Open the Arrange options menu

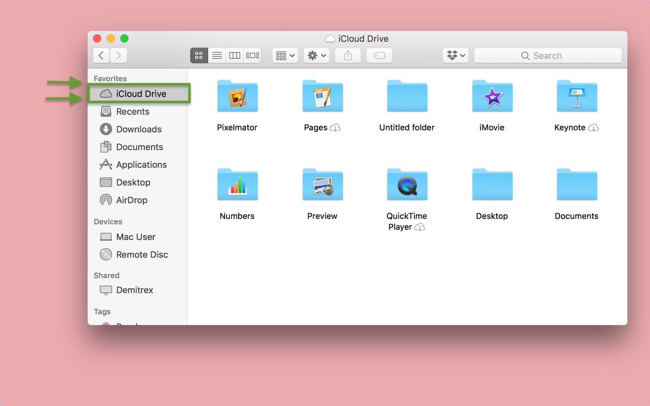pos(284,55)
